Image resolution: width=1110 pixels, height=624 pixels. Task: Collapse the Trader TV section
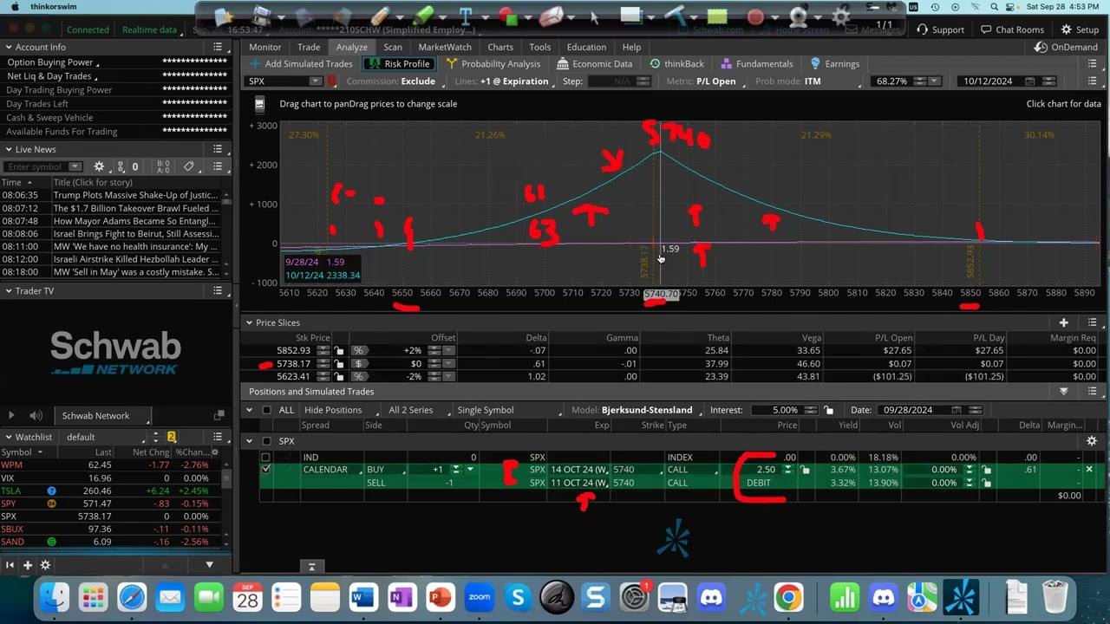click(x=9, y=290)
